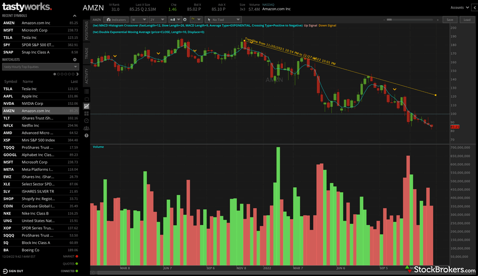Viewport: 478px width, 276px height.
Task: Select NFLX Netflix Inc watchlist row
Action: coord(41,125)
